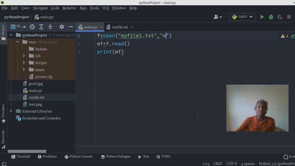295x166 pixels.
Task: Expand the share folder
Action: coord(24,70)
